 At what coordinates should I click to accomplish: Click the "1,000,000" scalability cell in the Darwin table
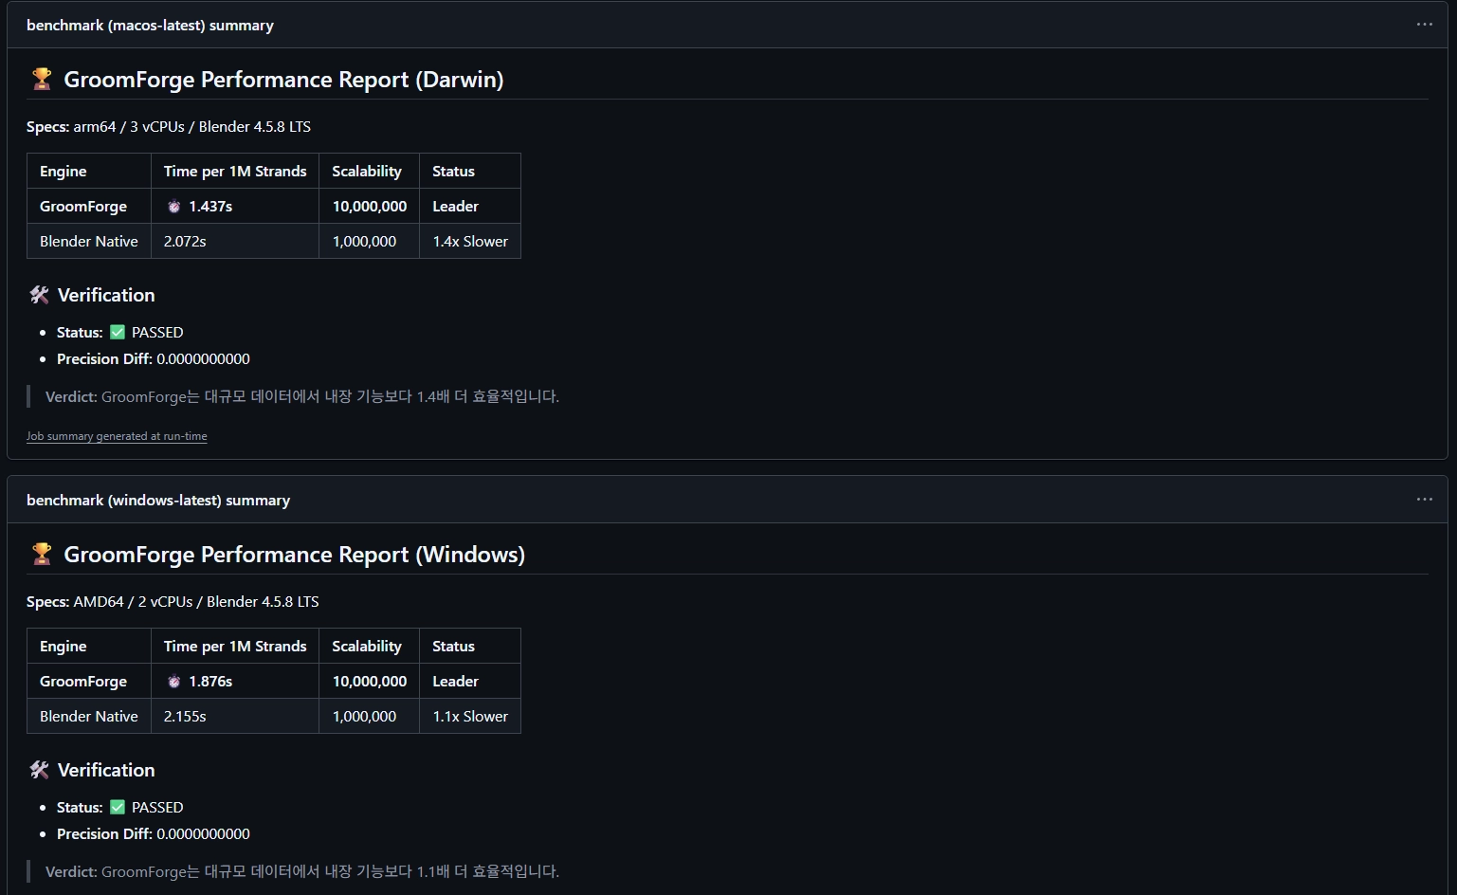click(370, 241)
